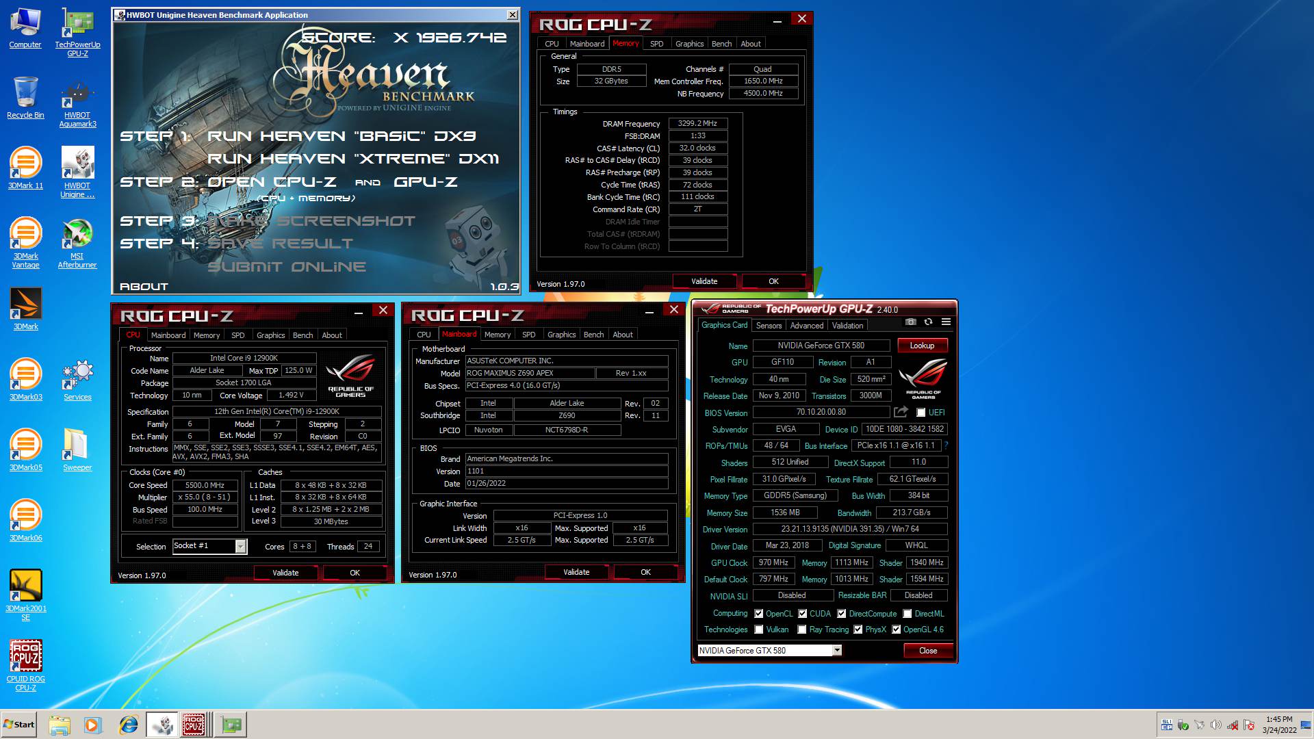Viewport: 1314px width, 739px height.
Task: Click the bus interface question mark icon
Action: (x=946, y=445)
